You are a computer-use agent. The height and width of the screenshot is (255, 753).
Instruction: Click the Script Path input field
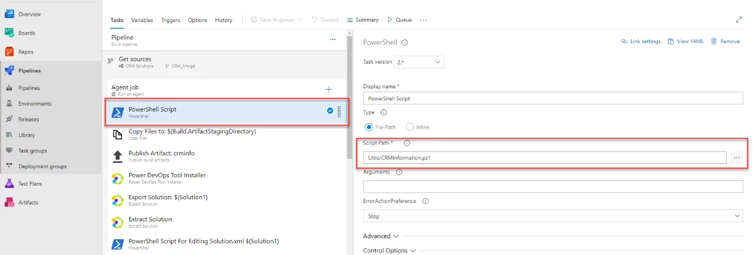coord(545,157)
